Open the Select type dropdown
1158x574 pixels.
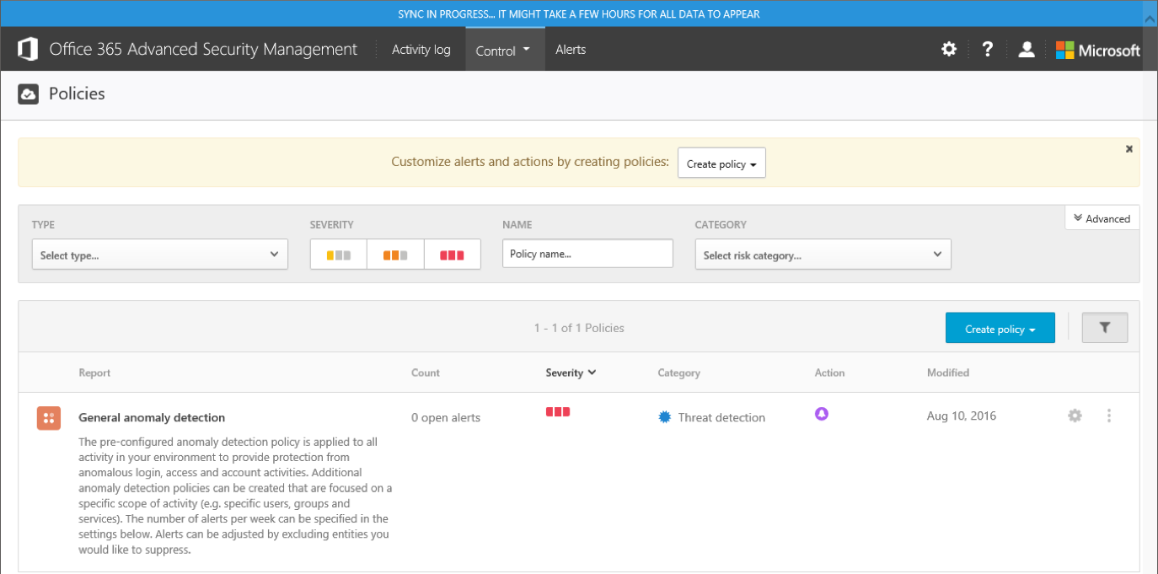159,254
